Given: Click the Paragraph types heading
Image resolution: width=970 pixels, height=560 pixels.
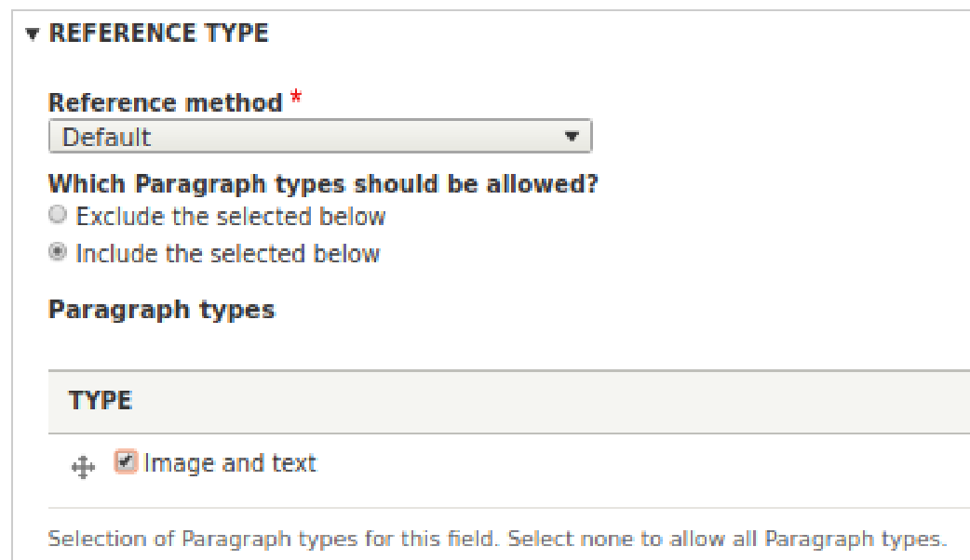Looking at the screenshot, I should click(x=161, y=309).
